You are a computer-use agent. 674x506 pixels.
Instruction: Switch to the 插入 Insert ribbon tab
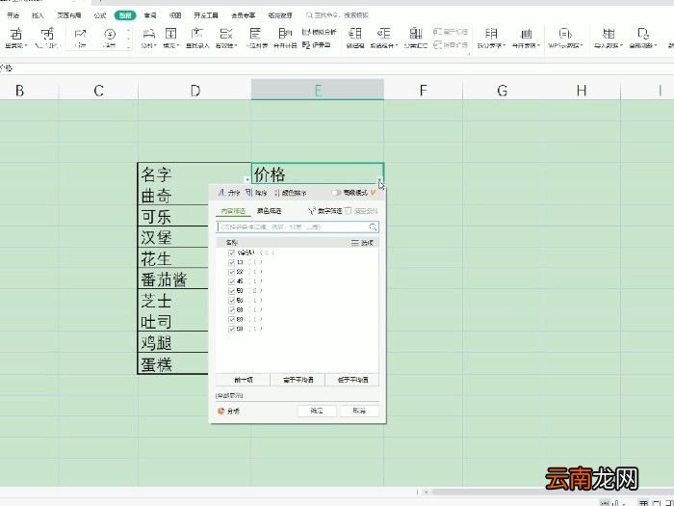(x=38, y=15)
